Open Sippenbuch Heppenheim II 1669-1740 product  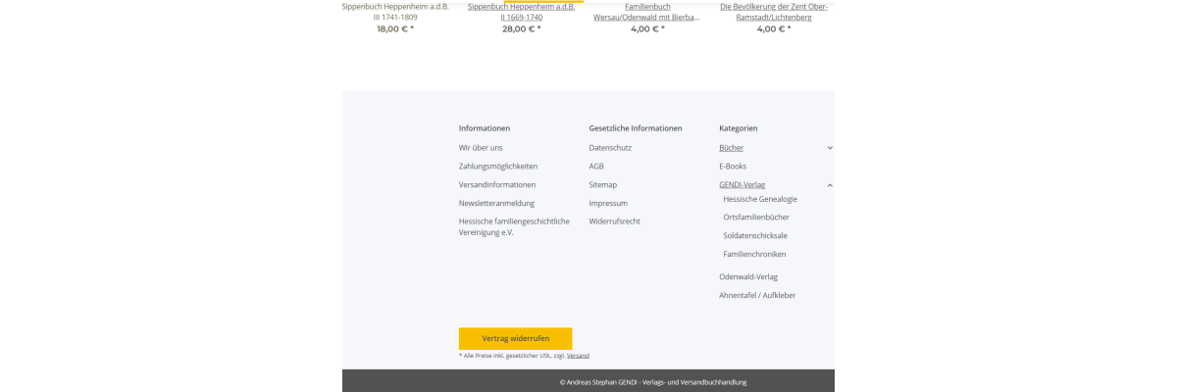522,12
